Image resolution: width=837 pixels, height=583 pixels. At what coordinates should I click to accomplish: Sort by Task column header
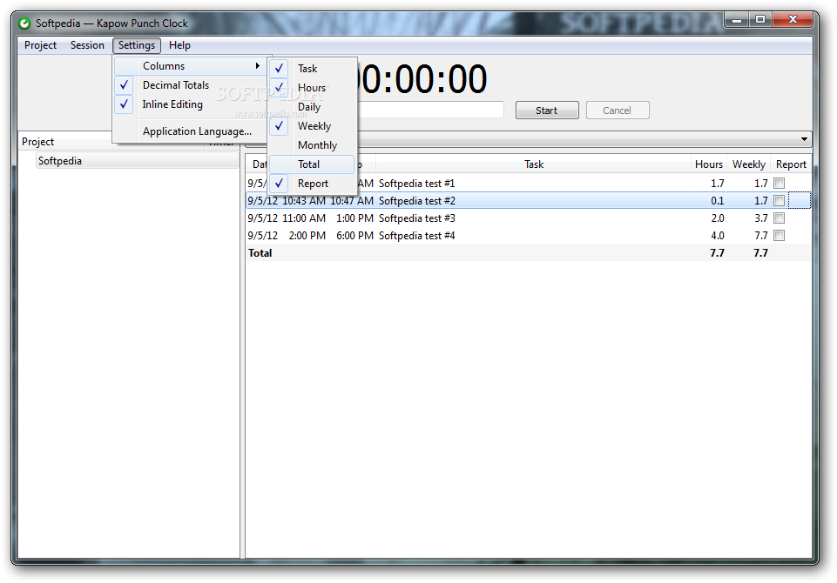point(533,164)
